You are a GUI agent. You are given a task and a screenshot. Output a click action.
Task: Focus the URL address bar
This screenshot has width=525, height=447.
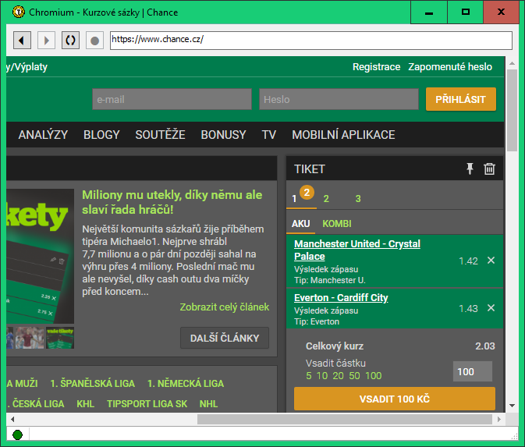311,41
